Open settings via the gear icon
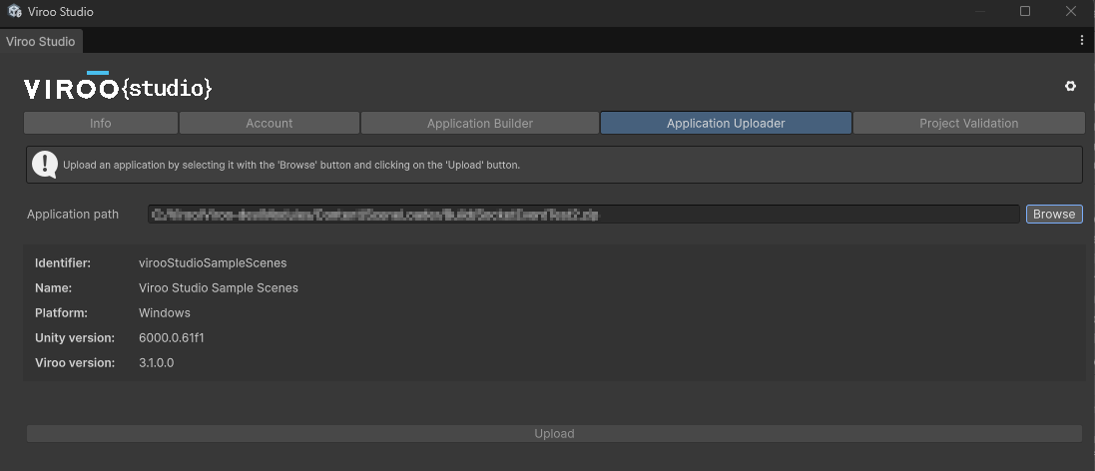1095x471 pixels. [1070, 87]
